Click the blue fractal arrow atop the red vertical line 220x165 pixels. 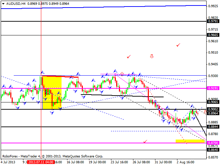pos(42,72)
